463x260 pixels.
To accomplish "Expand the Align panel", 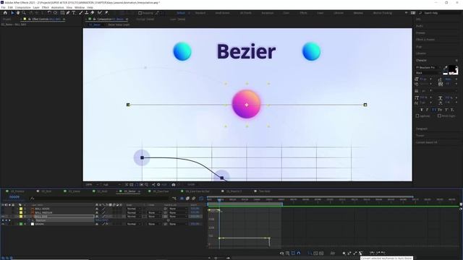I will click(x=419, y=46).
